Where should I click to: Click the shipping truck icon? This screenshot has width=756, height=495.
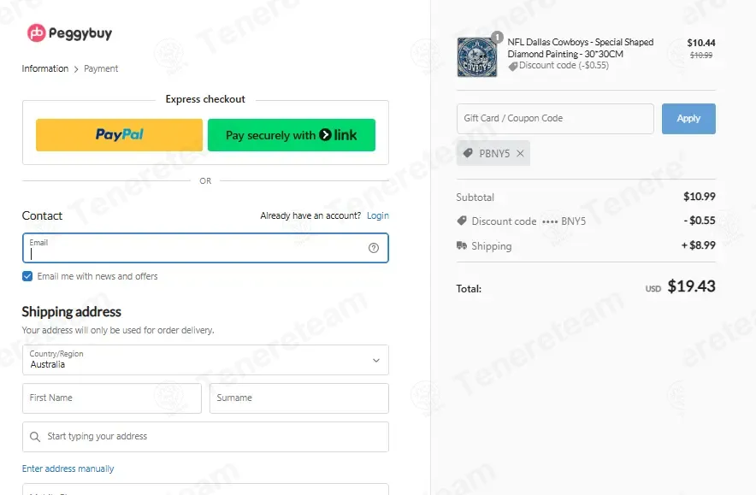(x=462, y=246)
